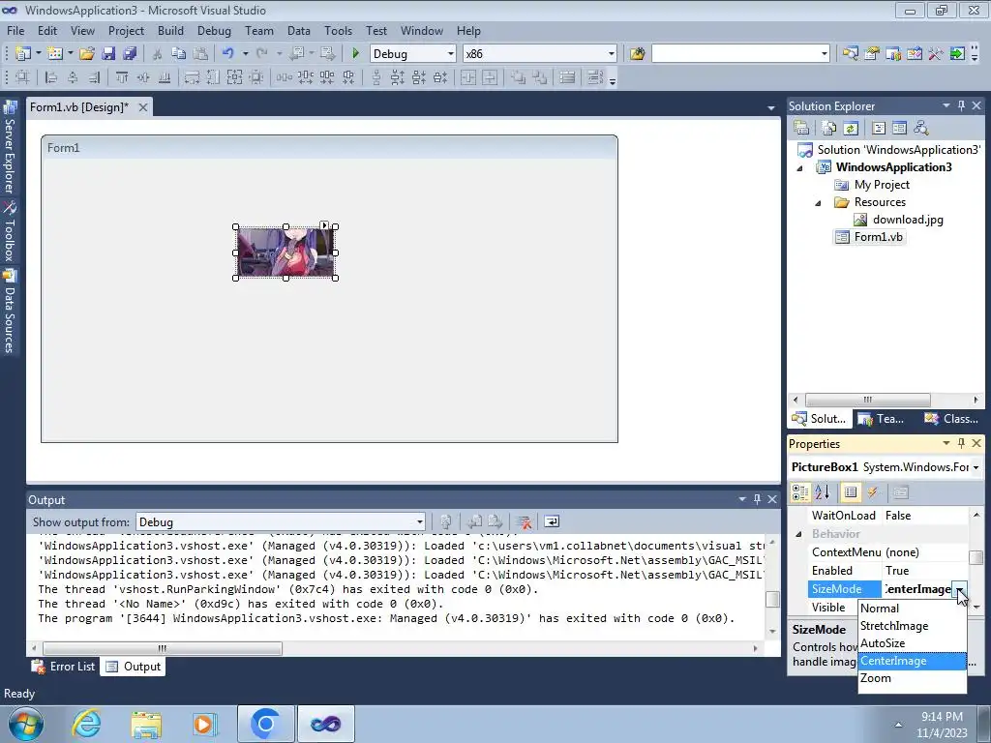Image resolution: width=991 pixels, height=743 pixels.
Task: Save Form1.vb with the single floppy disk icon
Action: [x=108, y=54]
